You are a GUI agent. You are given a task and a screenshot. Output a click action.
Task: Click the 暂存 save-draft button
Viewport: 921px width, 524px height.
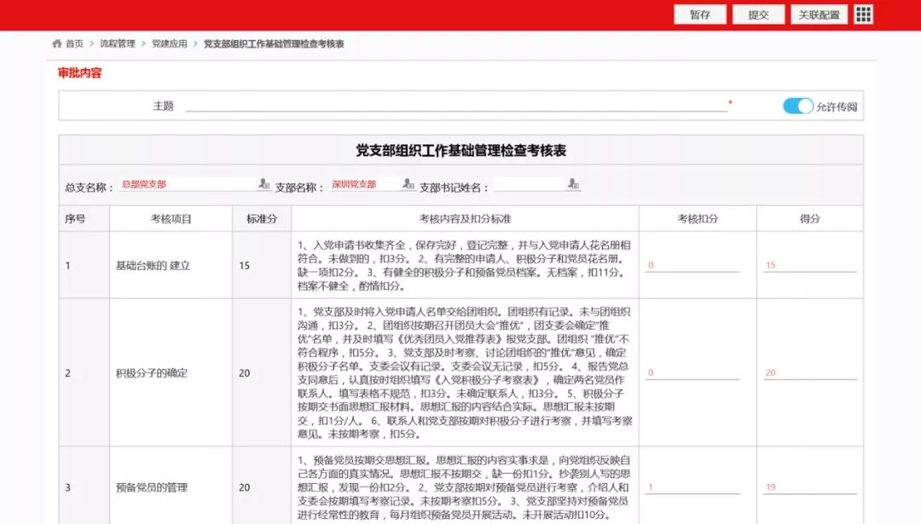click(699, 14)
